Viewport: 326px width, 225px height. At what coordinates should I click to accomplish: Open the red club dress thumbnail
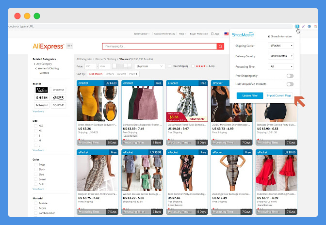pyautogui.click(x=277, y=173)
